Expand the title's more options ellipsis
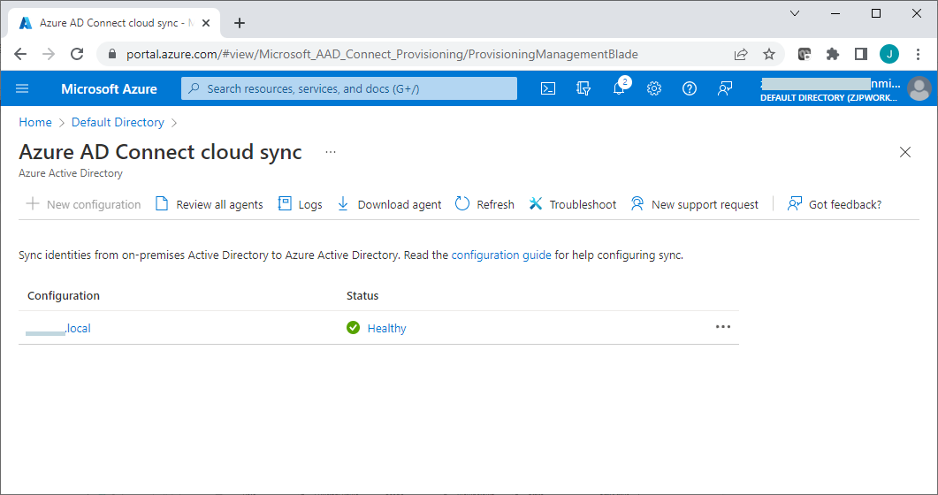The height and width of the screenshot is (495, 938). point(331,152)
